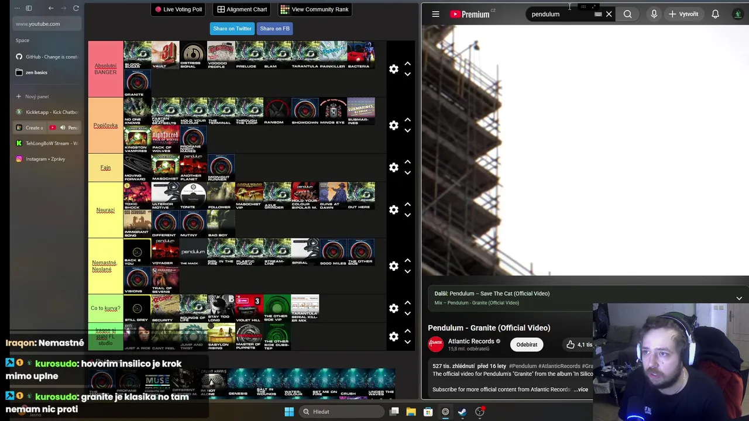This screenshot has width=749, height=421.
Task: Toggle the browser sidebar panel icon
Action: (29, 8)
